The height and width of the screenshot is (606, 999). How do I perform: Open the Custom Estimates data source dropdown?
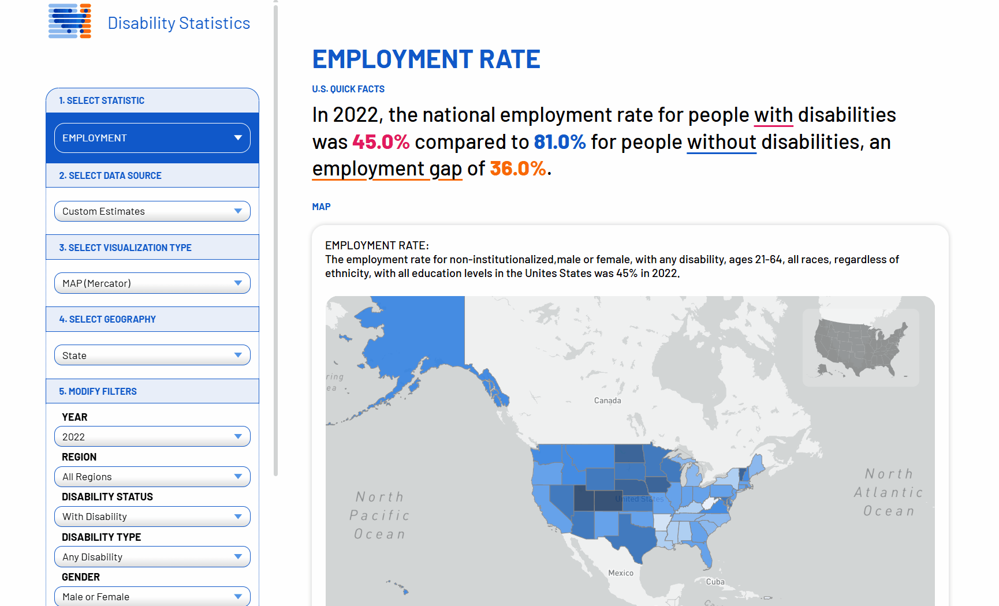[152, 211]
